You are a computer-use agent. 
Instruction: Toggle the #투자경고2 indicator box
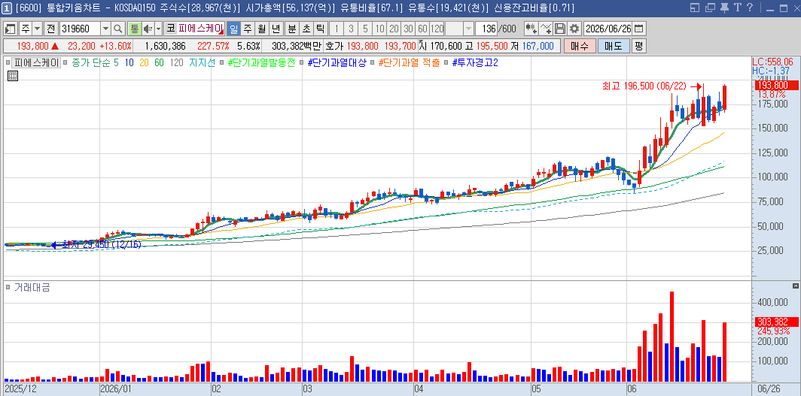[446, 63]
